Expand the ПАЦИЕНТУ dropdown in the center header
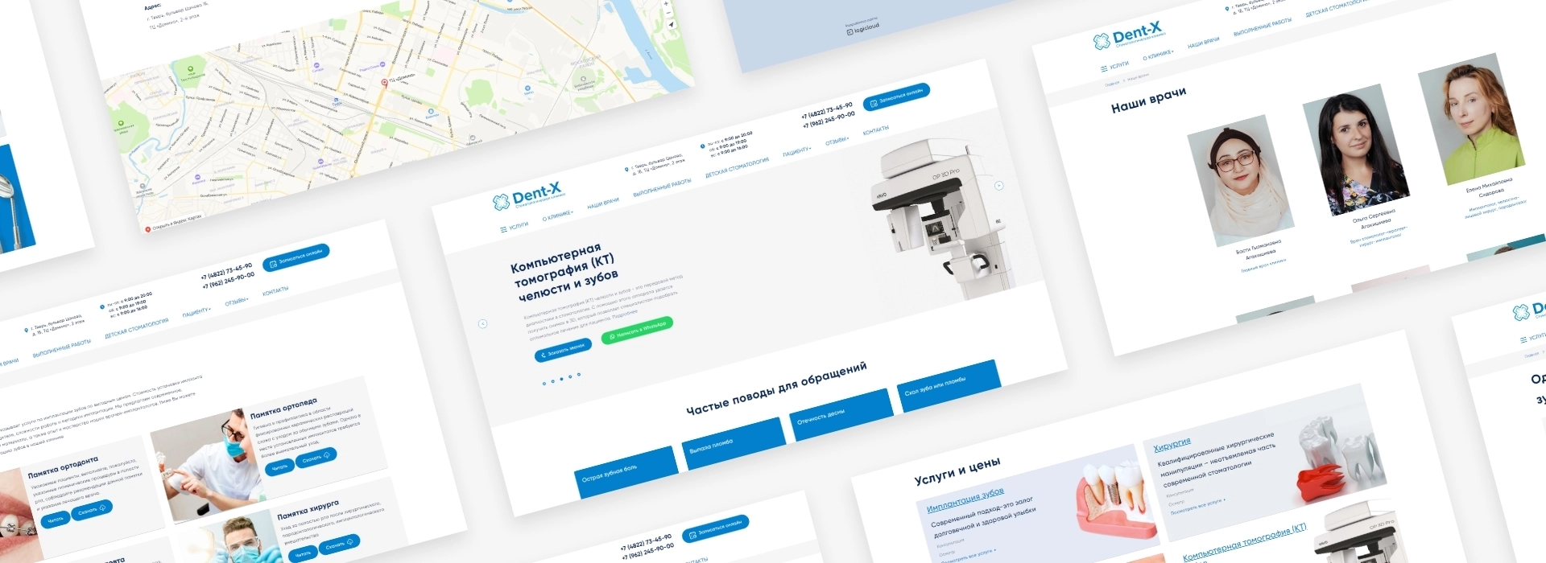The width and height of the screenshot is (1546, 563). point(796,150)
